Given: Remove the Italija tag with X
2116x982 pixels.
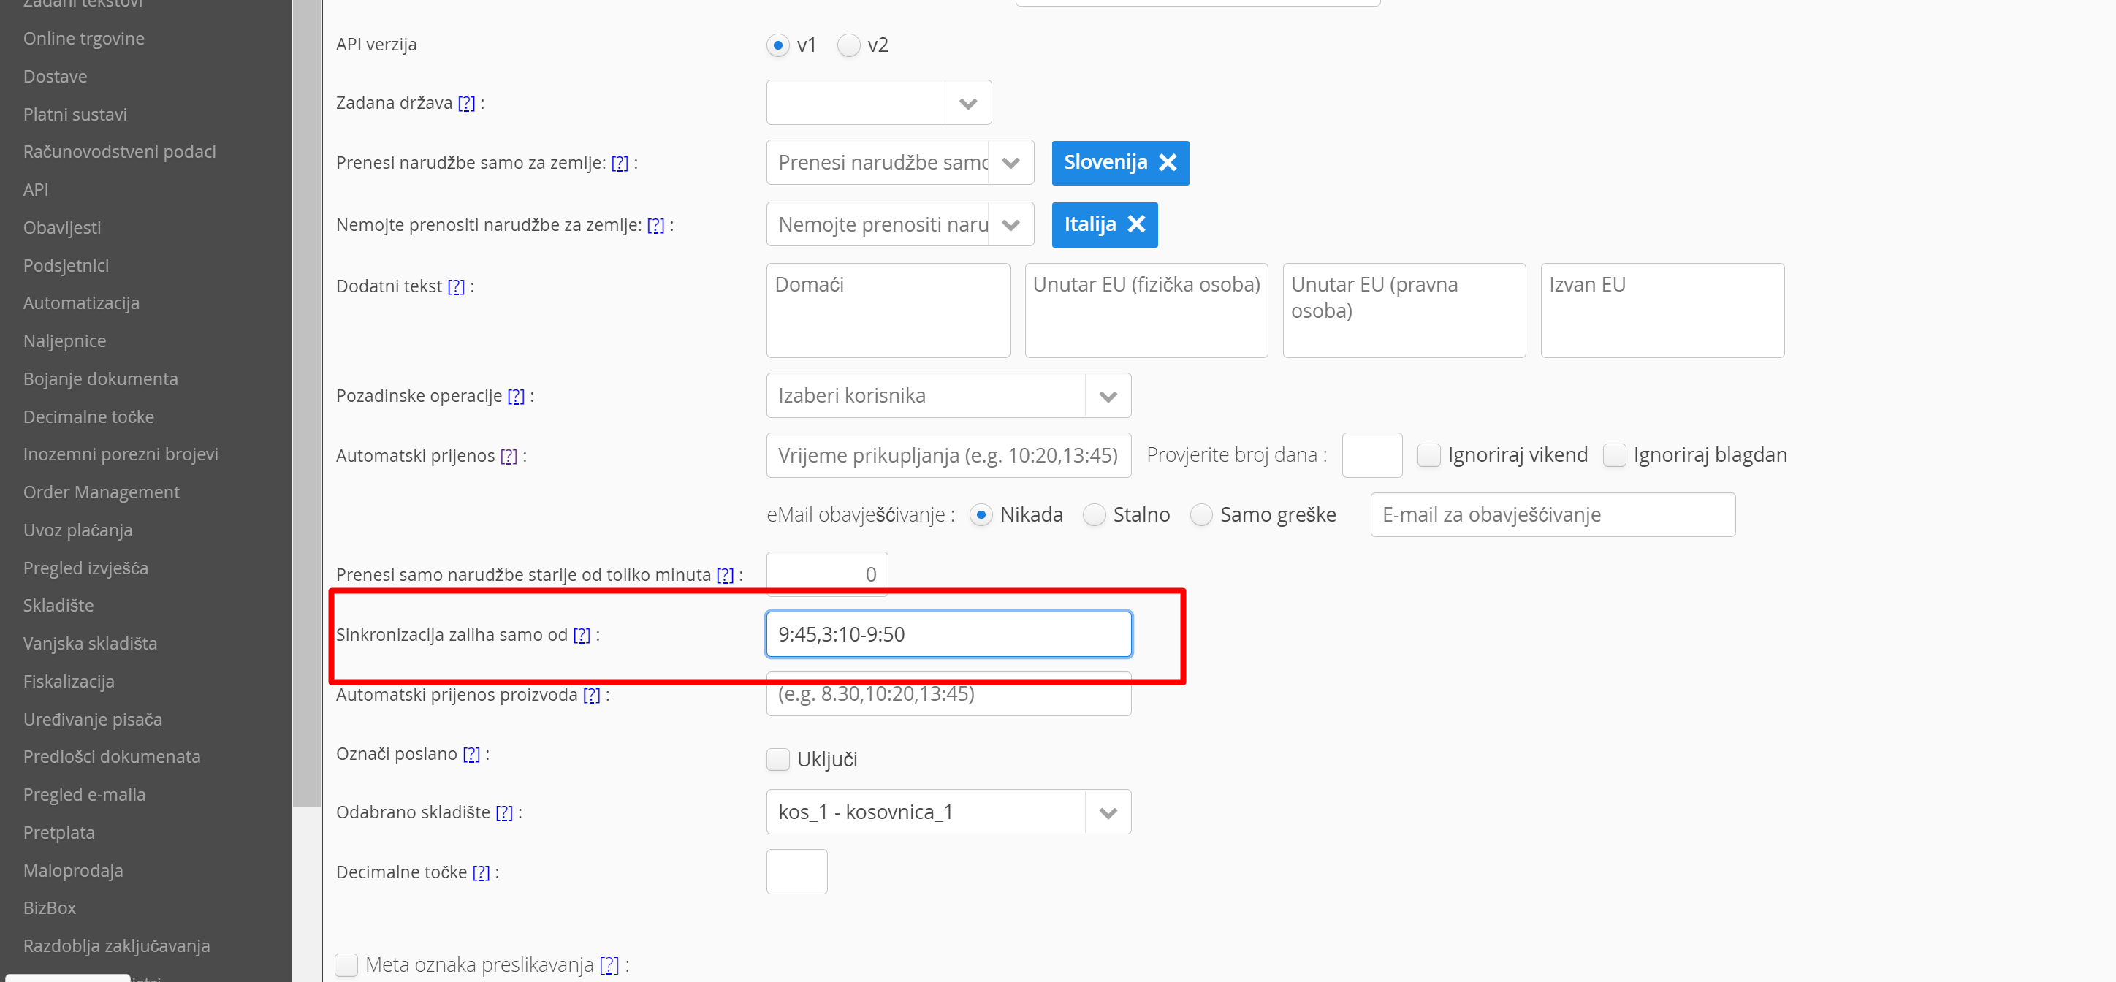Looking at the screenshot, I should [x=1136, y=224].
